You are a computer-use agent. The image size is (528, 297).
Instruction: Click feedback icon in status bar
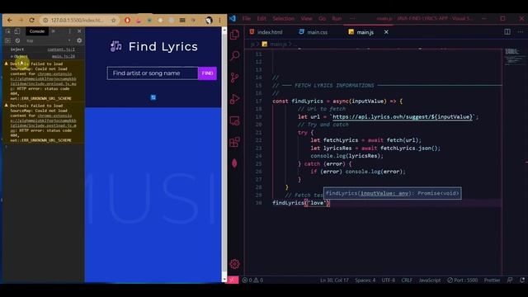click(510, 280)
